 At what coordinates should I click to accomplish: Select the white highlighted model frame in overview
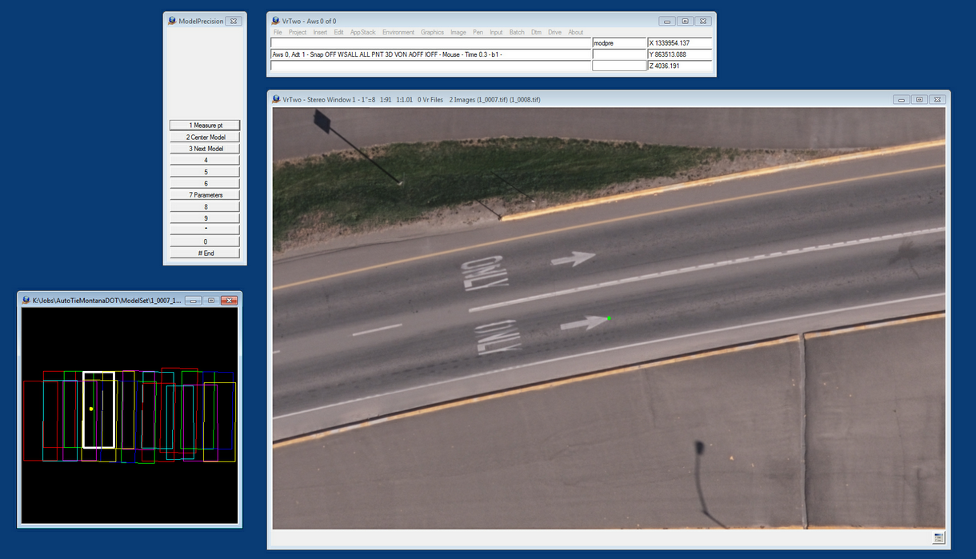(x=99, y=409)
